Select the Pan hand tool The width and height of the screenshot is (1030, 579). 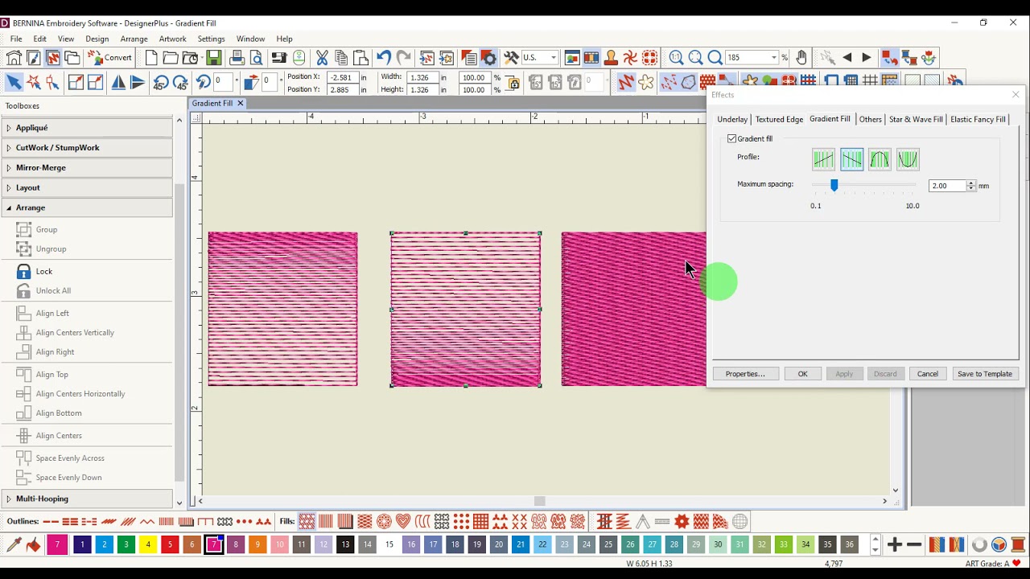pyautogui.click(x=801, y=58)
